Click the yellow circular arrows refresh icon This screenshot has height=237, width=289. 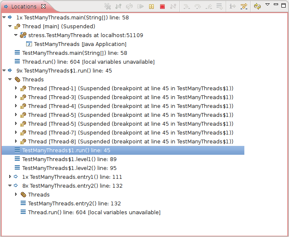257,6
